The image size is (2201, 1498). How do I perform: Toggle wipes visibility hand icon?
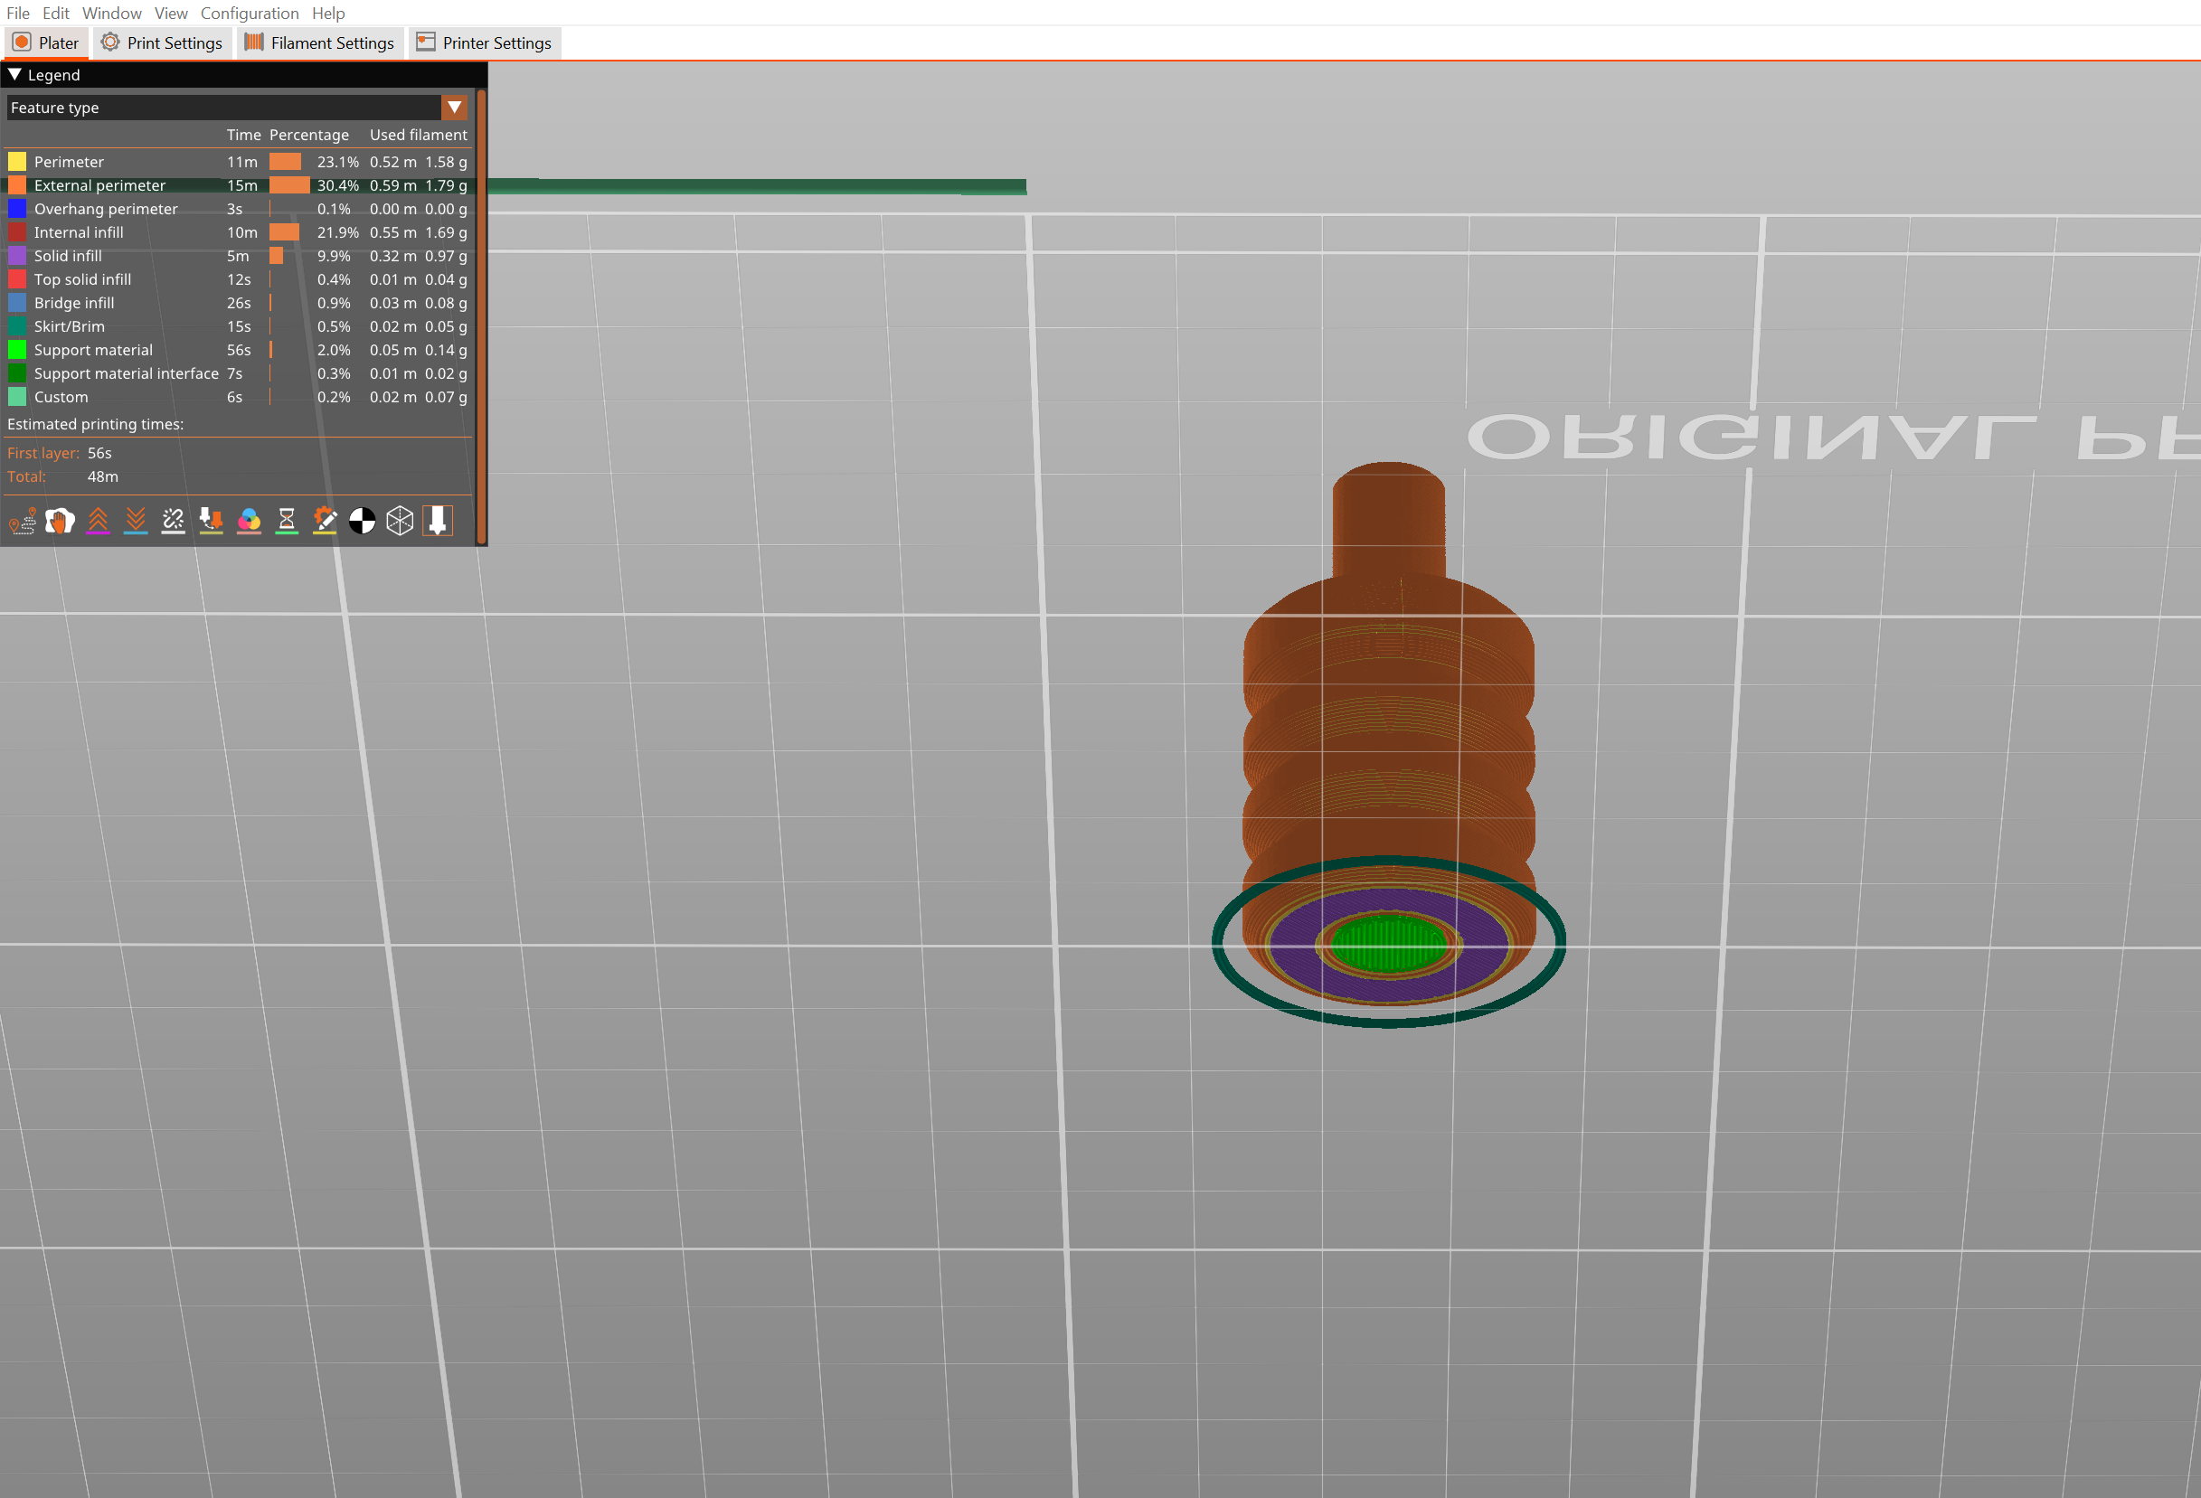pos(60,521)
